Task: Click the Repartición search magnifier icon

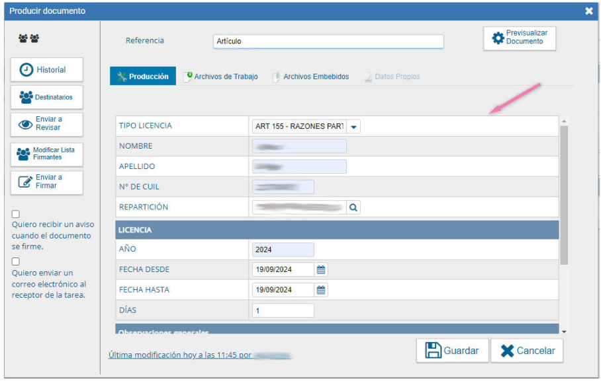Action: (x=353, y=207)
